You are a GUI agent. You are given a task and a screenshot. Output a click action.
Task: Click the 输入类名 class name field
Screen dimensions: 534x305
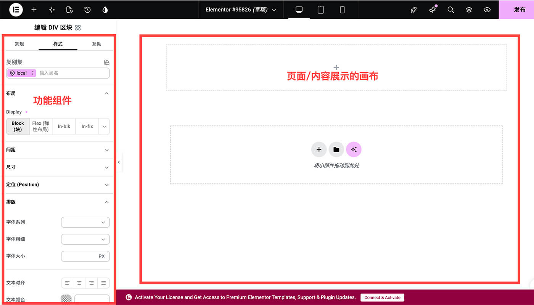pyautogui.click(x=72, y=73)
